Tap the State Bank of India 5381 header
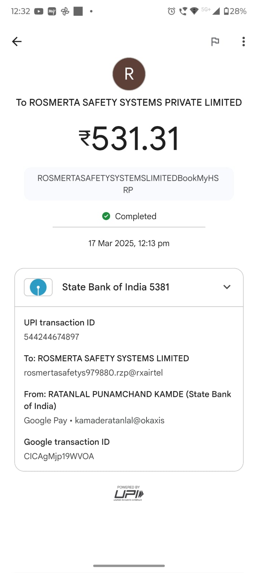 coord(115,287)
